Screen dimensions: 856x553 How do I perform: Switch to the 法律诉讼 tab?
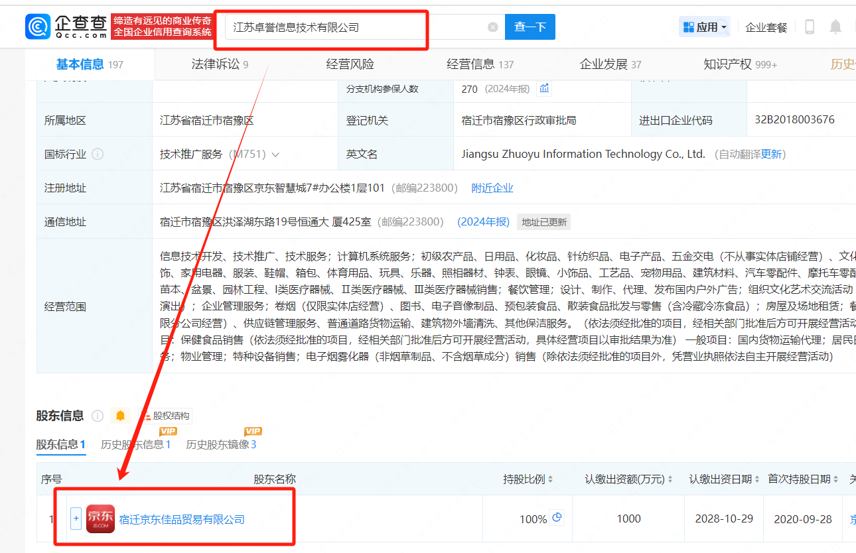[220, 64]
